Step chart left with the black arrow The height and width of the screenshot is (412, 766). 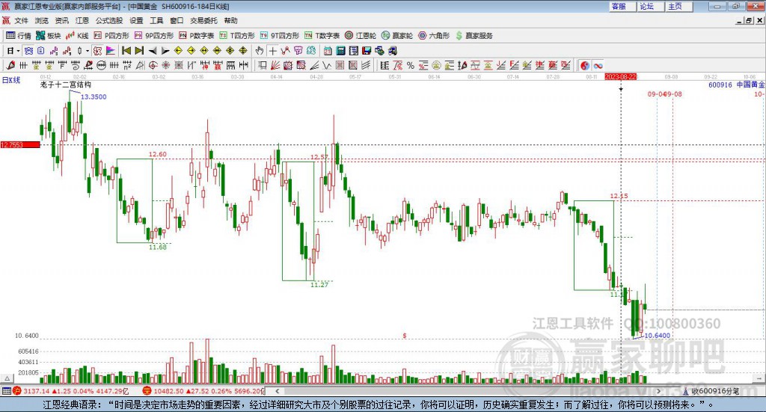[153, 51]
